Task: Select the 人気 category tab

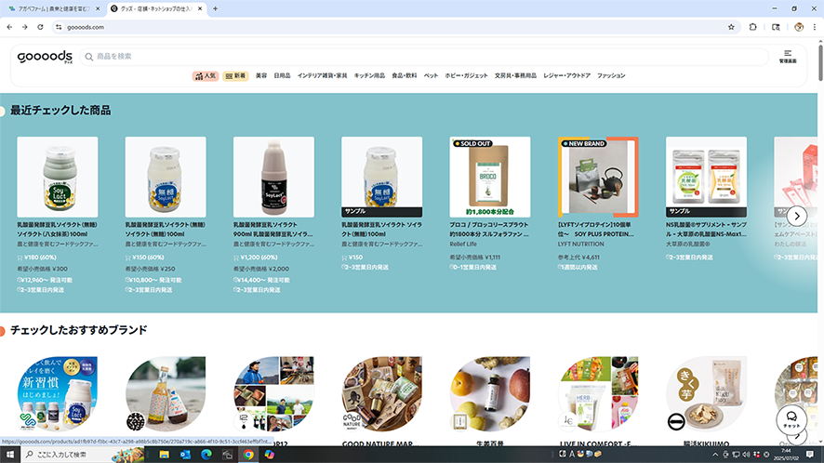Action: [206, 75]
